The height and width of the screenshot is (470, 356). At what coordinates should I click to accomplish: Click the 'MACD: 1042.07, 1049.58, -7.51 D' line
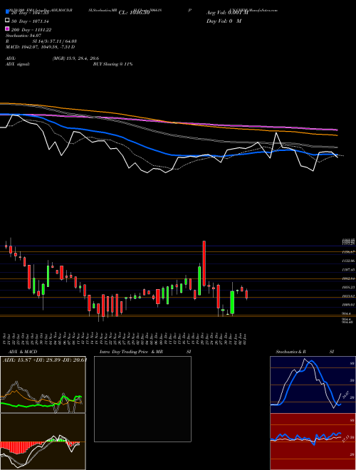(40, 47)
